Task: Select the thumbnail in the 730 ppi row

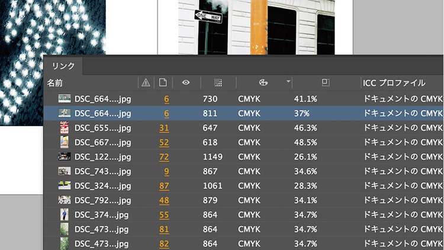Action: click(x=65, y=99)
